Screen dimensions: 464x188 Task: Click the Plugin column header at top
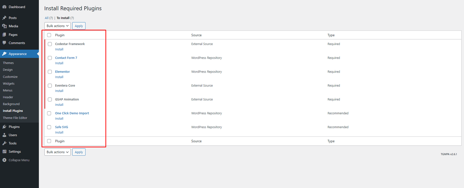pos(60,35)
